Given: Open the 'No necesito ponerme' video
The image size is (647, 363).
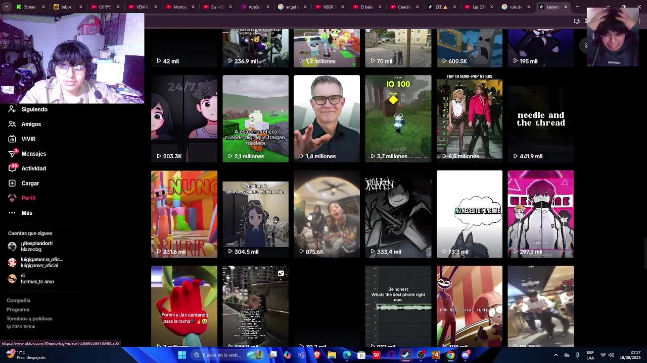Looking at the screenshot, I should (470, 214).
